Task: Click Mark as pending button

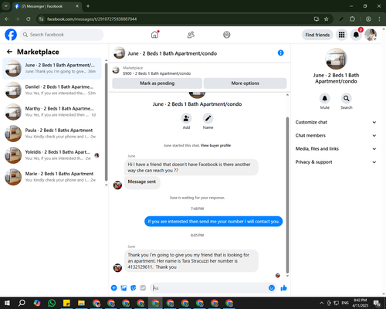Action: pos(157,83)
